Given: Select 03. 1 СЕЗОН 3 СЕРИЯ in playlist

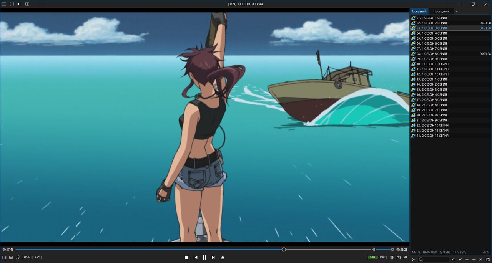Looking at the screenshot, I should click(x=451, y=28).
